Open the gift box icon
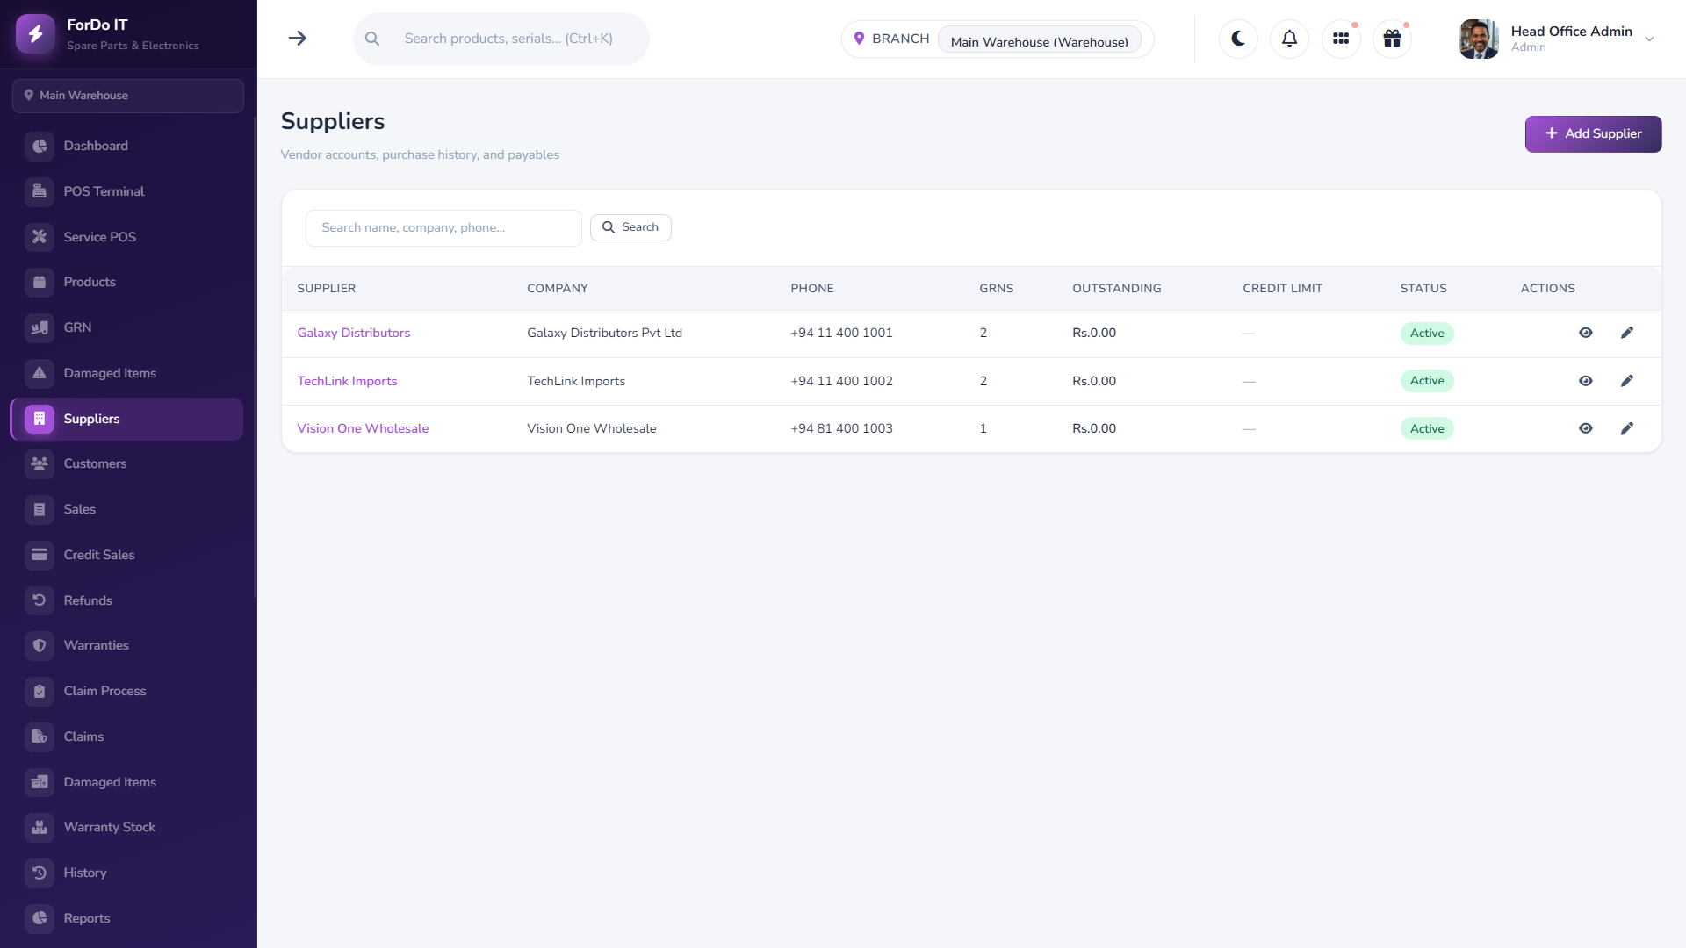This screenshot has width=1686, height=948. (x=1392, y=39)
